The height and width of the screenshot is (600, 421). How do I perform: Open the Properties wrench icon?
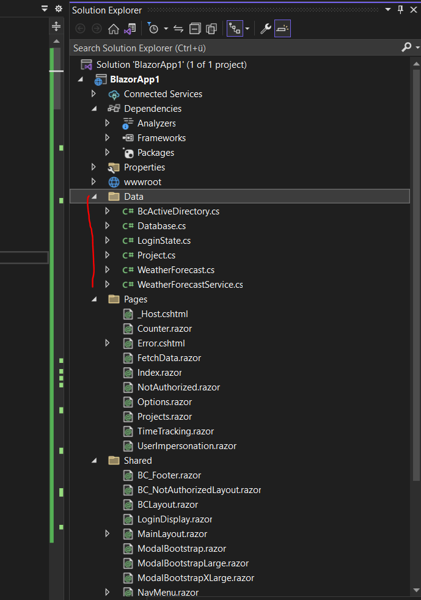pos(266,28)
